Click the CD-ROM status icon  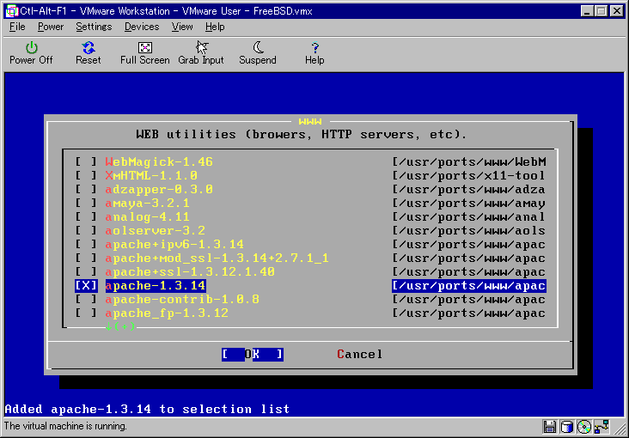click(584, 426)
